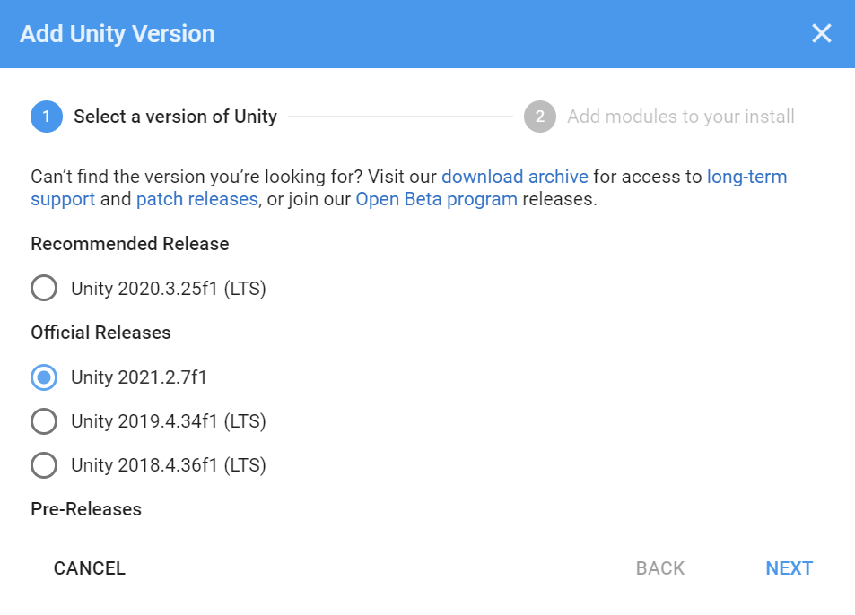Click the 'Add Unity Version' dialog title

(x=118, y=34)
